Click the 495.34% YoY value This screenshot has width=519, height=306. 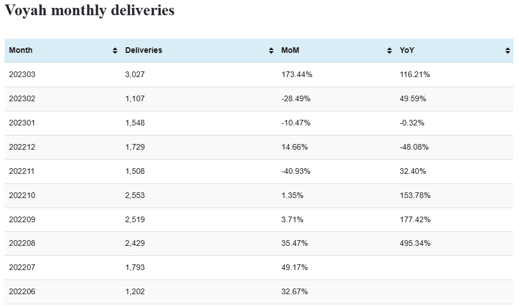point(415,244)
